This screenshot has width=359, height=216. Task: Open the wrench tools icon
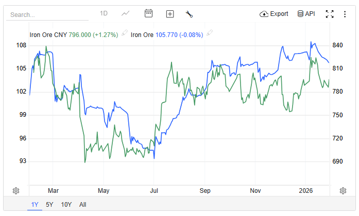pyautogui.click(x=189, y=14)
